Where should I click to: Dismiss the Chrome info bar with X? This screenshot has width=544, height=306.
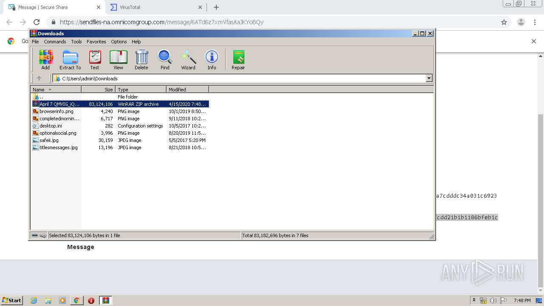coord(534,41)
